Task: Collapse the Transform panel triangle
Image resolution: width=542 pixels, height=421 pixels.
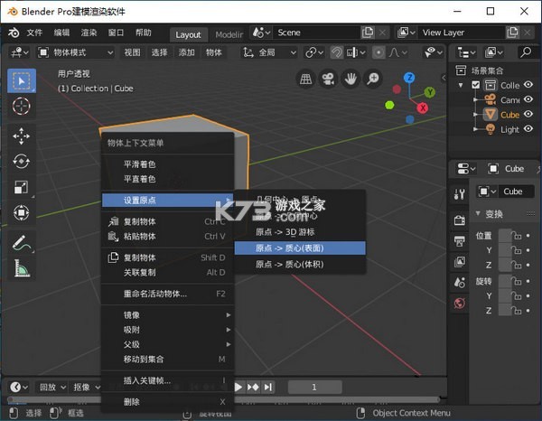Action: (478, 213)
